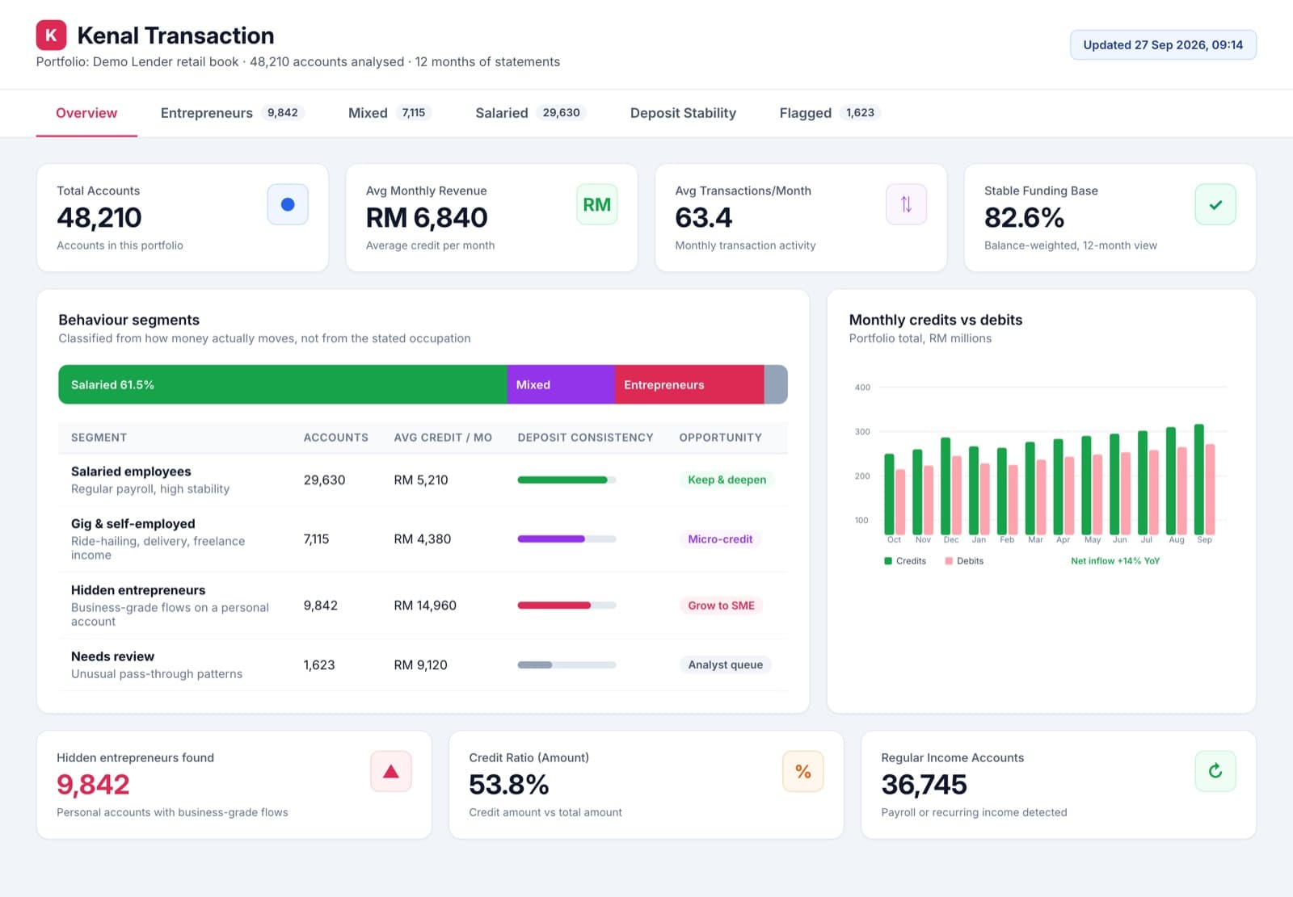Click the purple Mixed bar segment
This screenshot has height=897, width=1293.
tap(561, 384)
